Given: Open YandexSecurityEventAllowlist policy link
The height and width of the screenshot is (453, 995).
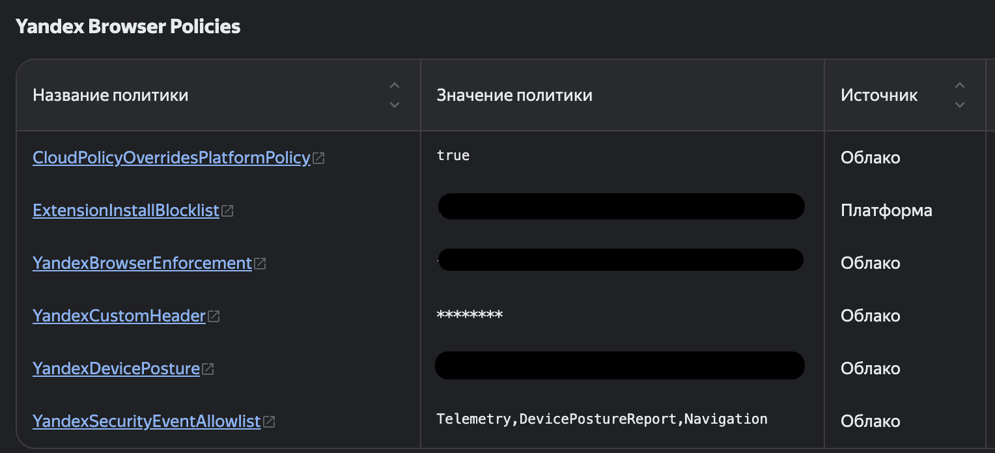Looking at the screenshot, I should tap(147, 421).
